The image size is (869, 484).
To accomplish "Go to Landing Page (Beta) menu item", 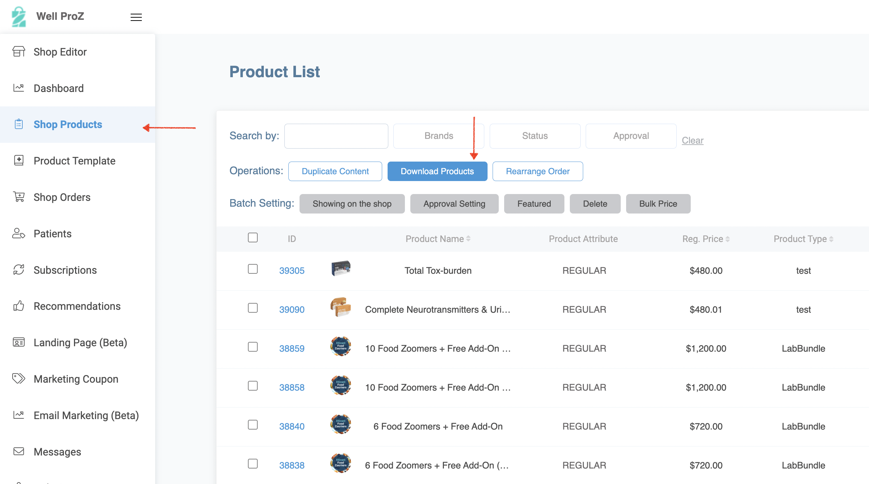I will [x=80, y=343].
